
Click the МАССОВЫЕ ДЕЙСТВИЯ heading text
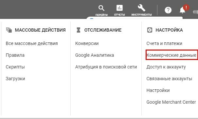pyautogui.click(x=40, y=30)
